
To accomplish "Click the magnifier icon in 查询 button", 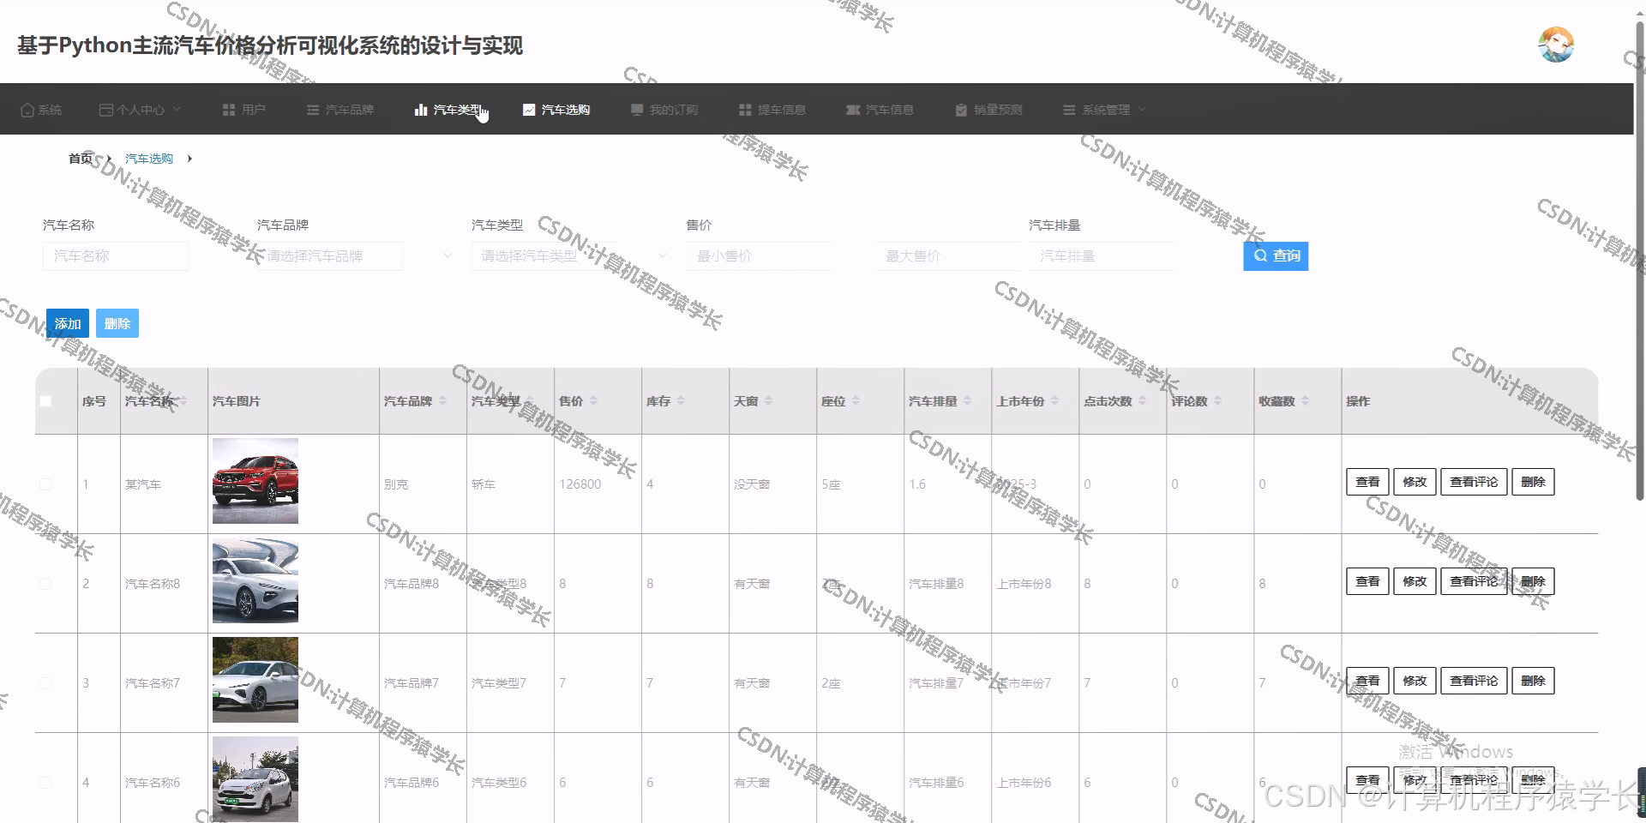I will [1260, 255].
